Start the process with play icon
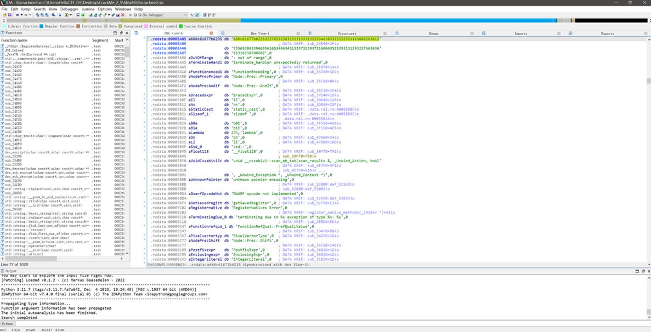651x332 pixels. [x=131, y=15]
